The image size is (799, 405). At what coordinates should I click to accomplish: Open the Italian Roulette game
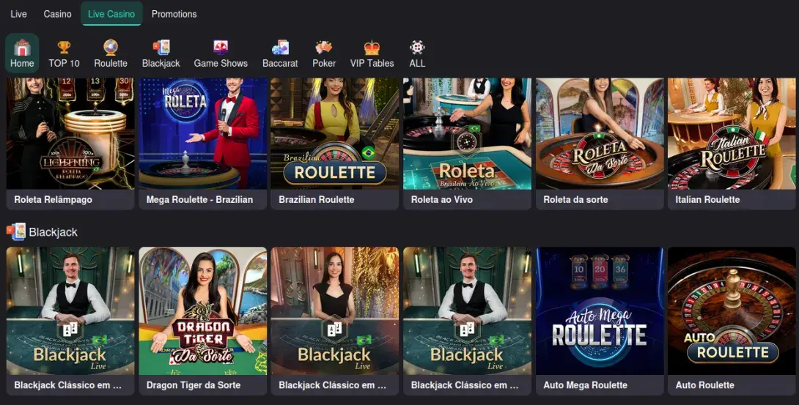(x=732, y=144)
